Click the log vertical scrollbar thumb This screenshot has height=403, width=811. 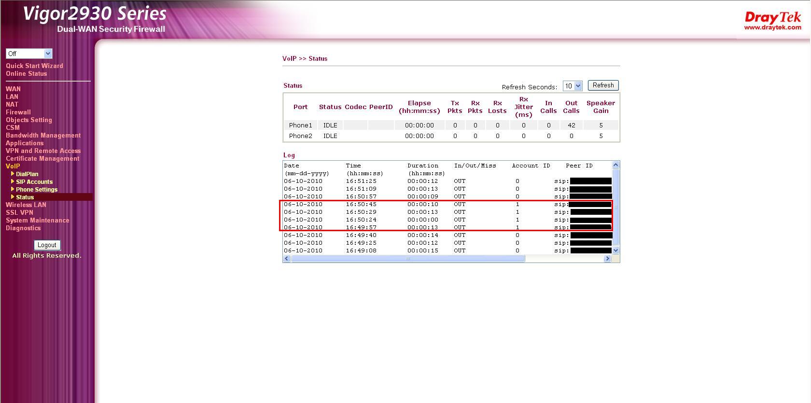(615, 207)
